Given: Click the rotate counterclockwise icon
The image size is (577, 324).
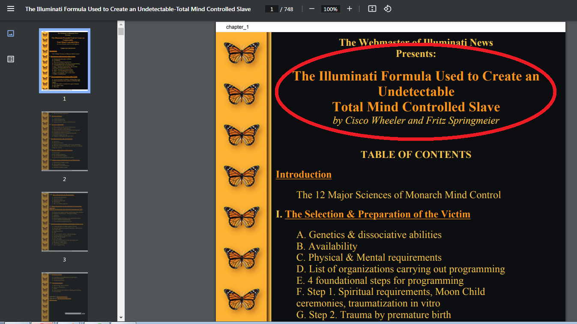Looking at the screenshot, I should [x=387, y=9].
